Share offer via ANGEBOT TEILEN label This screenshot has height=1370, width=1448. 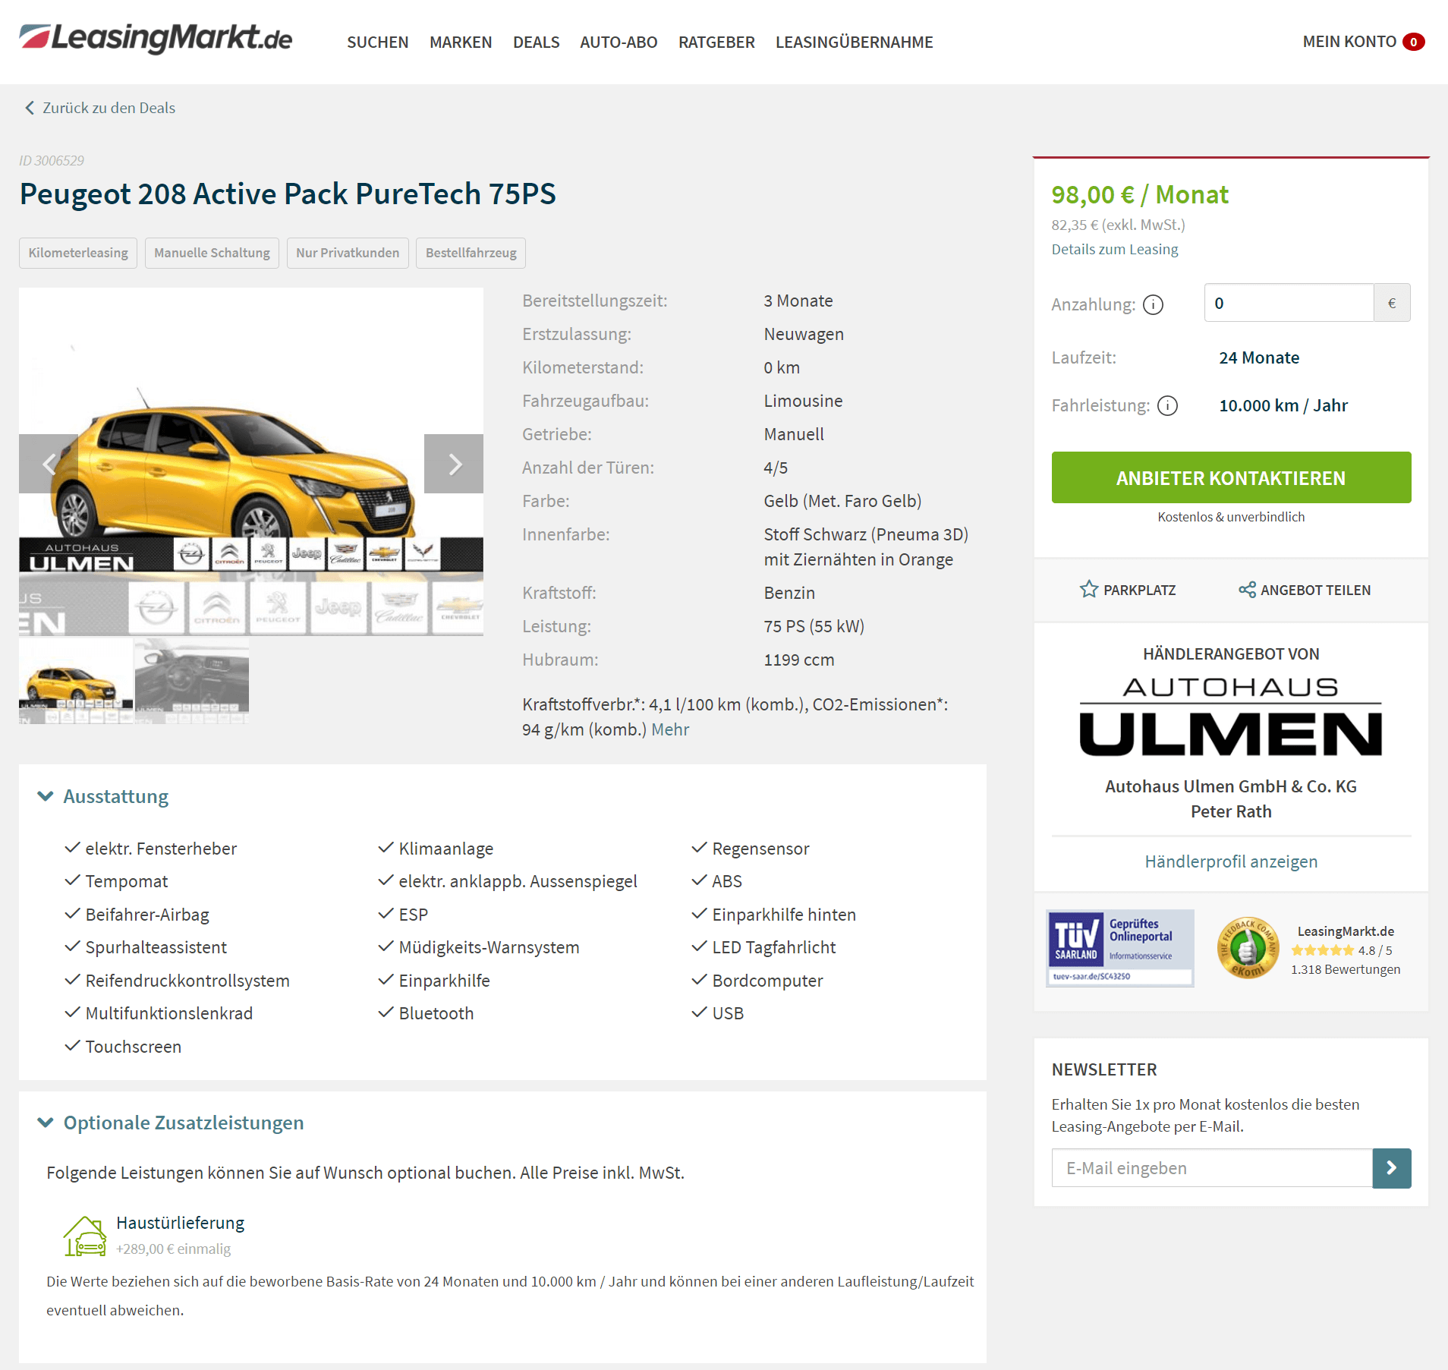pyautogui.click(x=1315, y=590)
